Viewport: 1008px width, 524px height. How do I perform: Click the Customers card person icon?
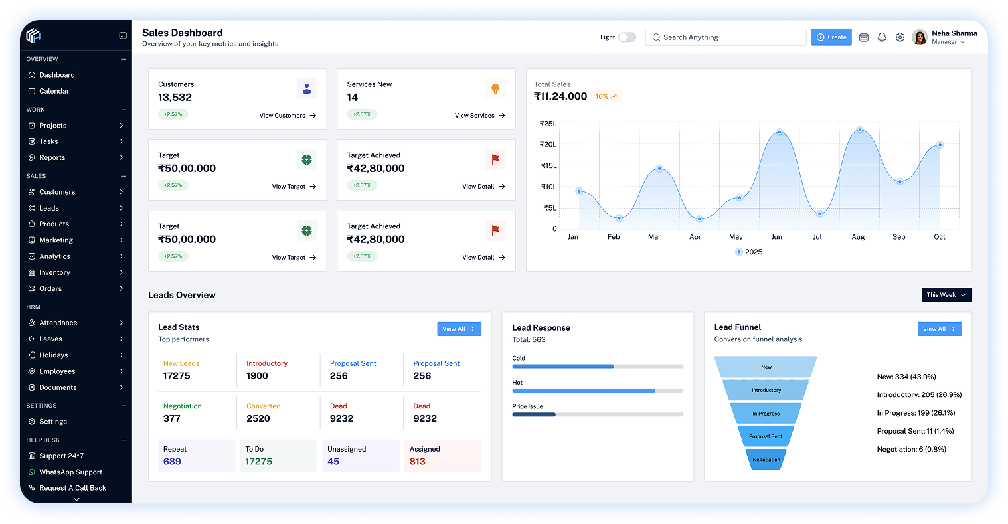pos(307,88)
